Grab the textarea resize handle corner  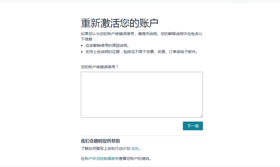(201, 116)
